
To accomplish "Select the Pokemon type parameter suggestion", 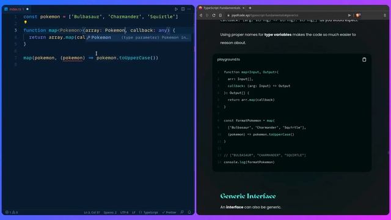I will click(137, 37).
